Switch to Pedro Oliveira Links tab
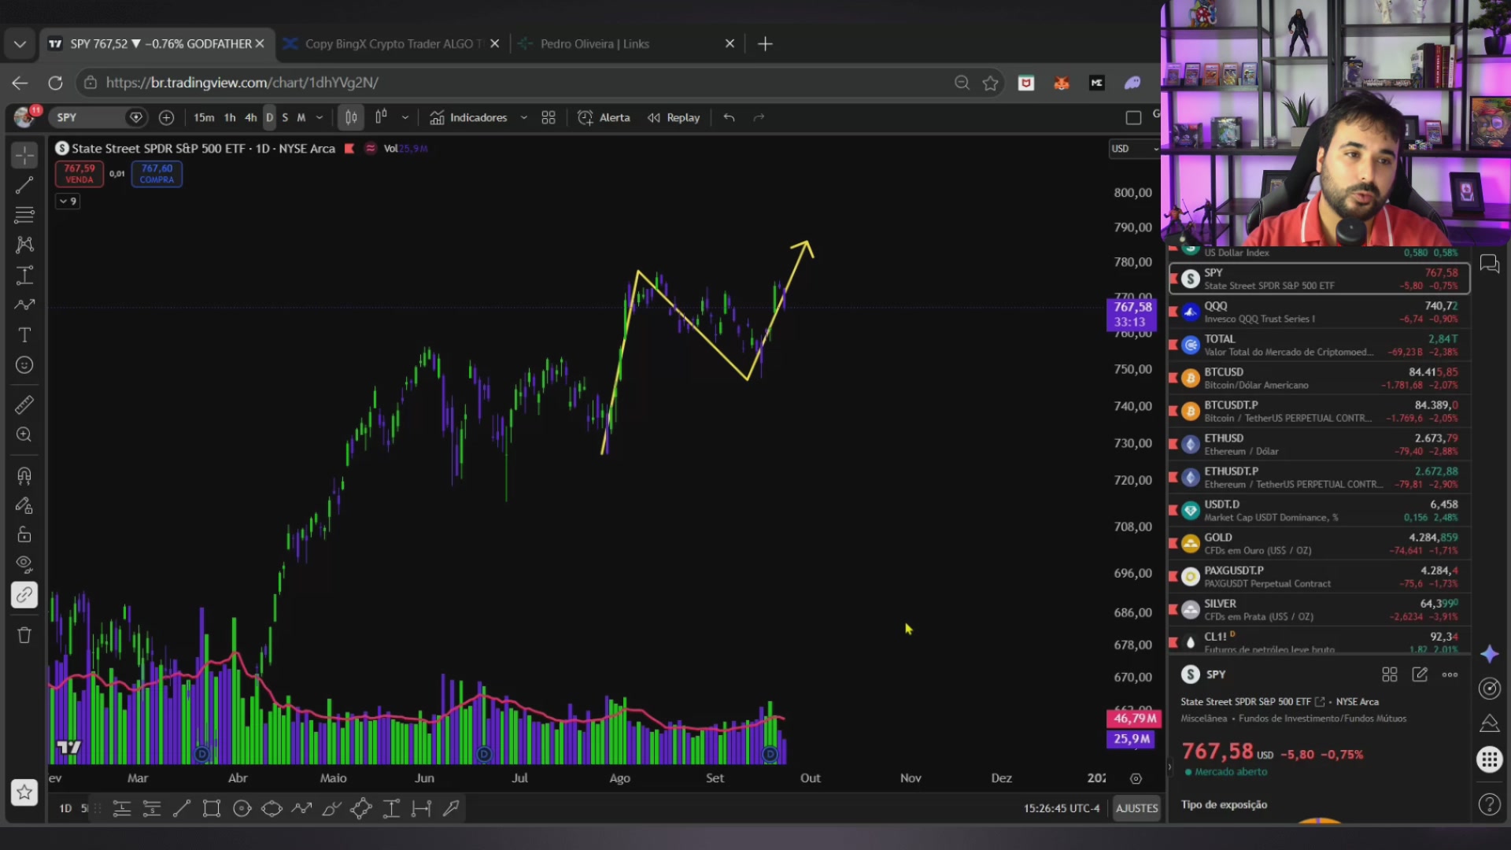Image resolution: width=1511 pixels, height=850 pixels. [627, 44]
